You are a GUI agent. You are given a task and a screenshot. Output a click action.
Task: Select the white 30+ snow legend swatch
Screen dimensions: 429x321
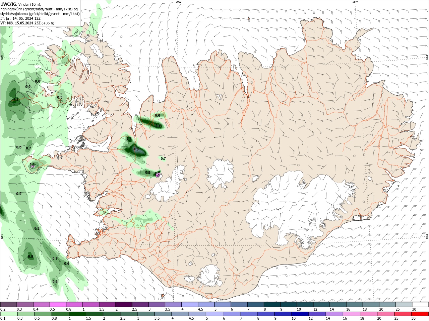[420, 305]
